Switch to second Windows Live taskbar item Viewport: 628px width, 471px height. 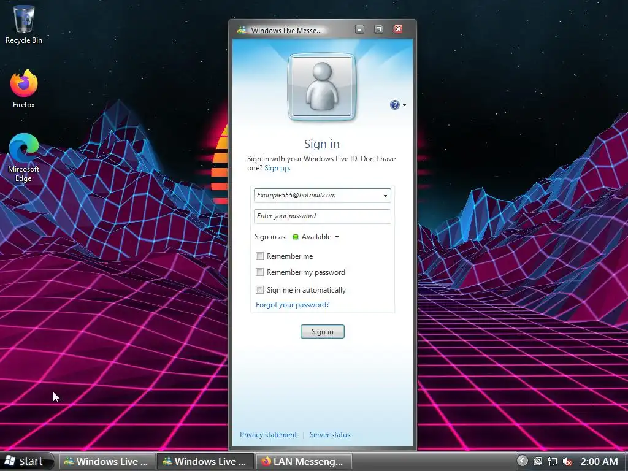pos(205,461)
